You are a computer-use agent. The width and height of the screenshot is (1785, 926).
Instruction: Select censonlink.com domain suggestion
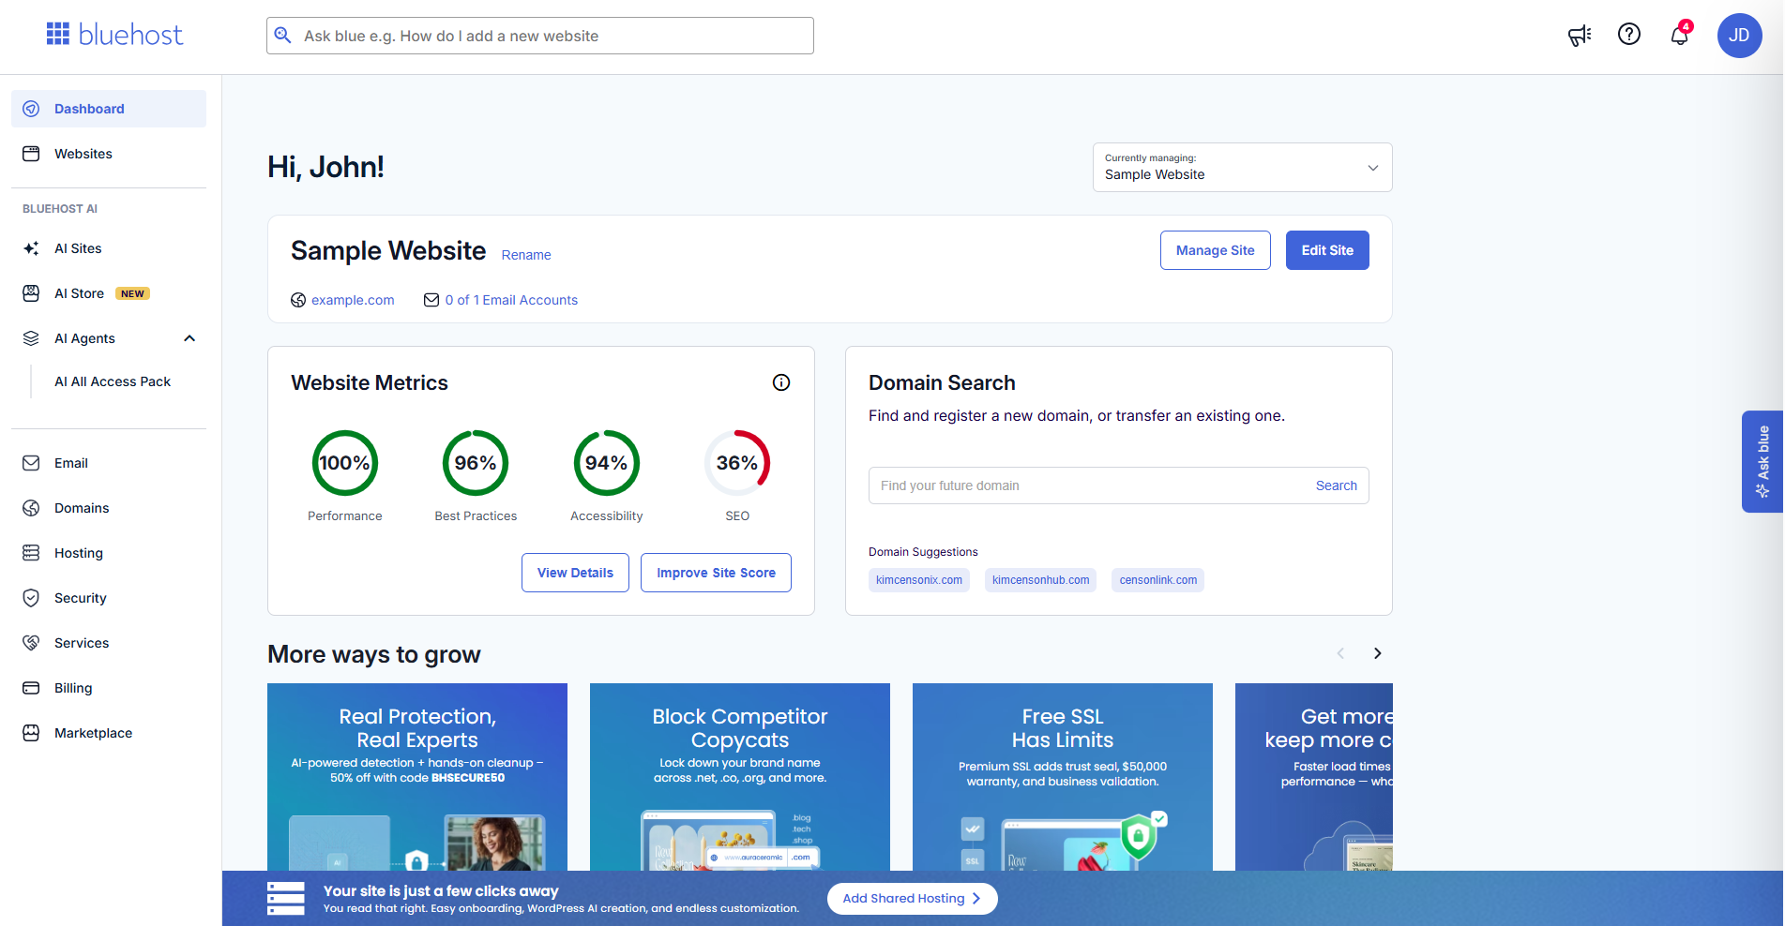tap(1158, 580)
